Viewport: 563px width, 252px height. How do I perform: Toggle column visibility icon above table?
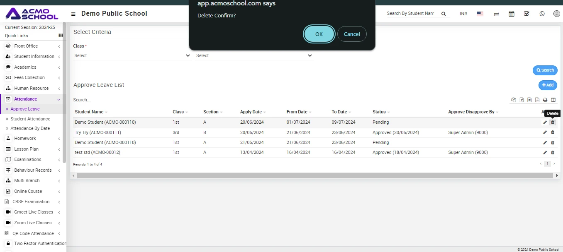coord(553,100)
